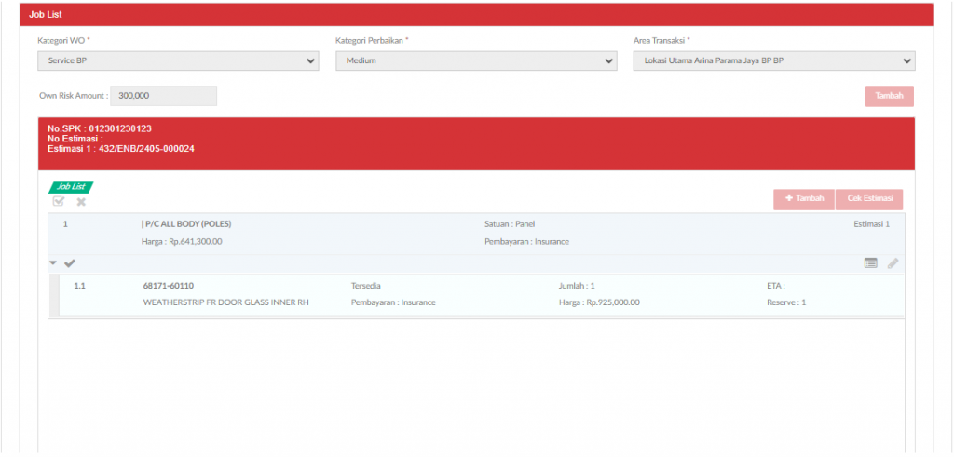Viewport: 954px width, 457px height.
Task: Click the Jumlah : 1 text
Action: (576, 286)
